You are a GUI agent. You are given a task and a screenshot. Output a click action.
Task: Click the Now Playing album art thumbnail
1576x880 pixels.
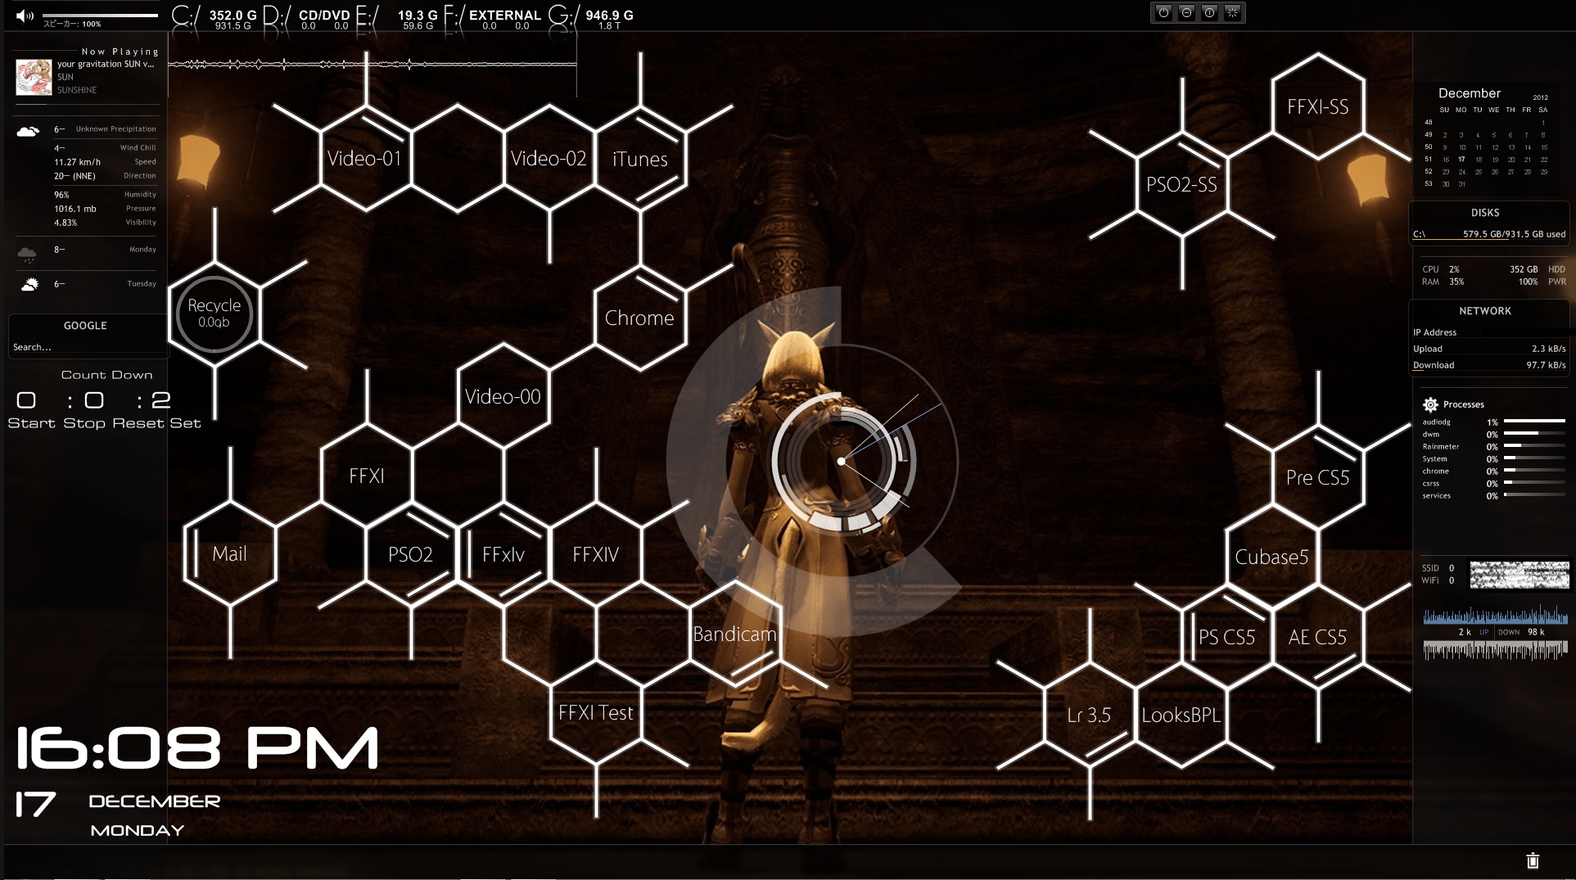click(x=34, y=77)
